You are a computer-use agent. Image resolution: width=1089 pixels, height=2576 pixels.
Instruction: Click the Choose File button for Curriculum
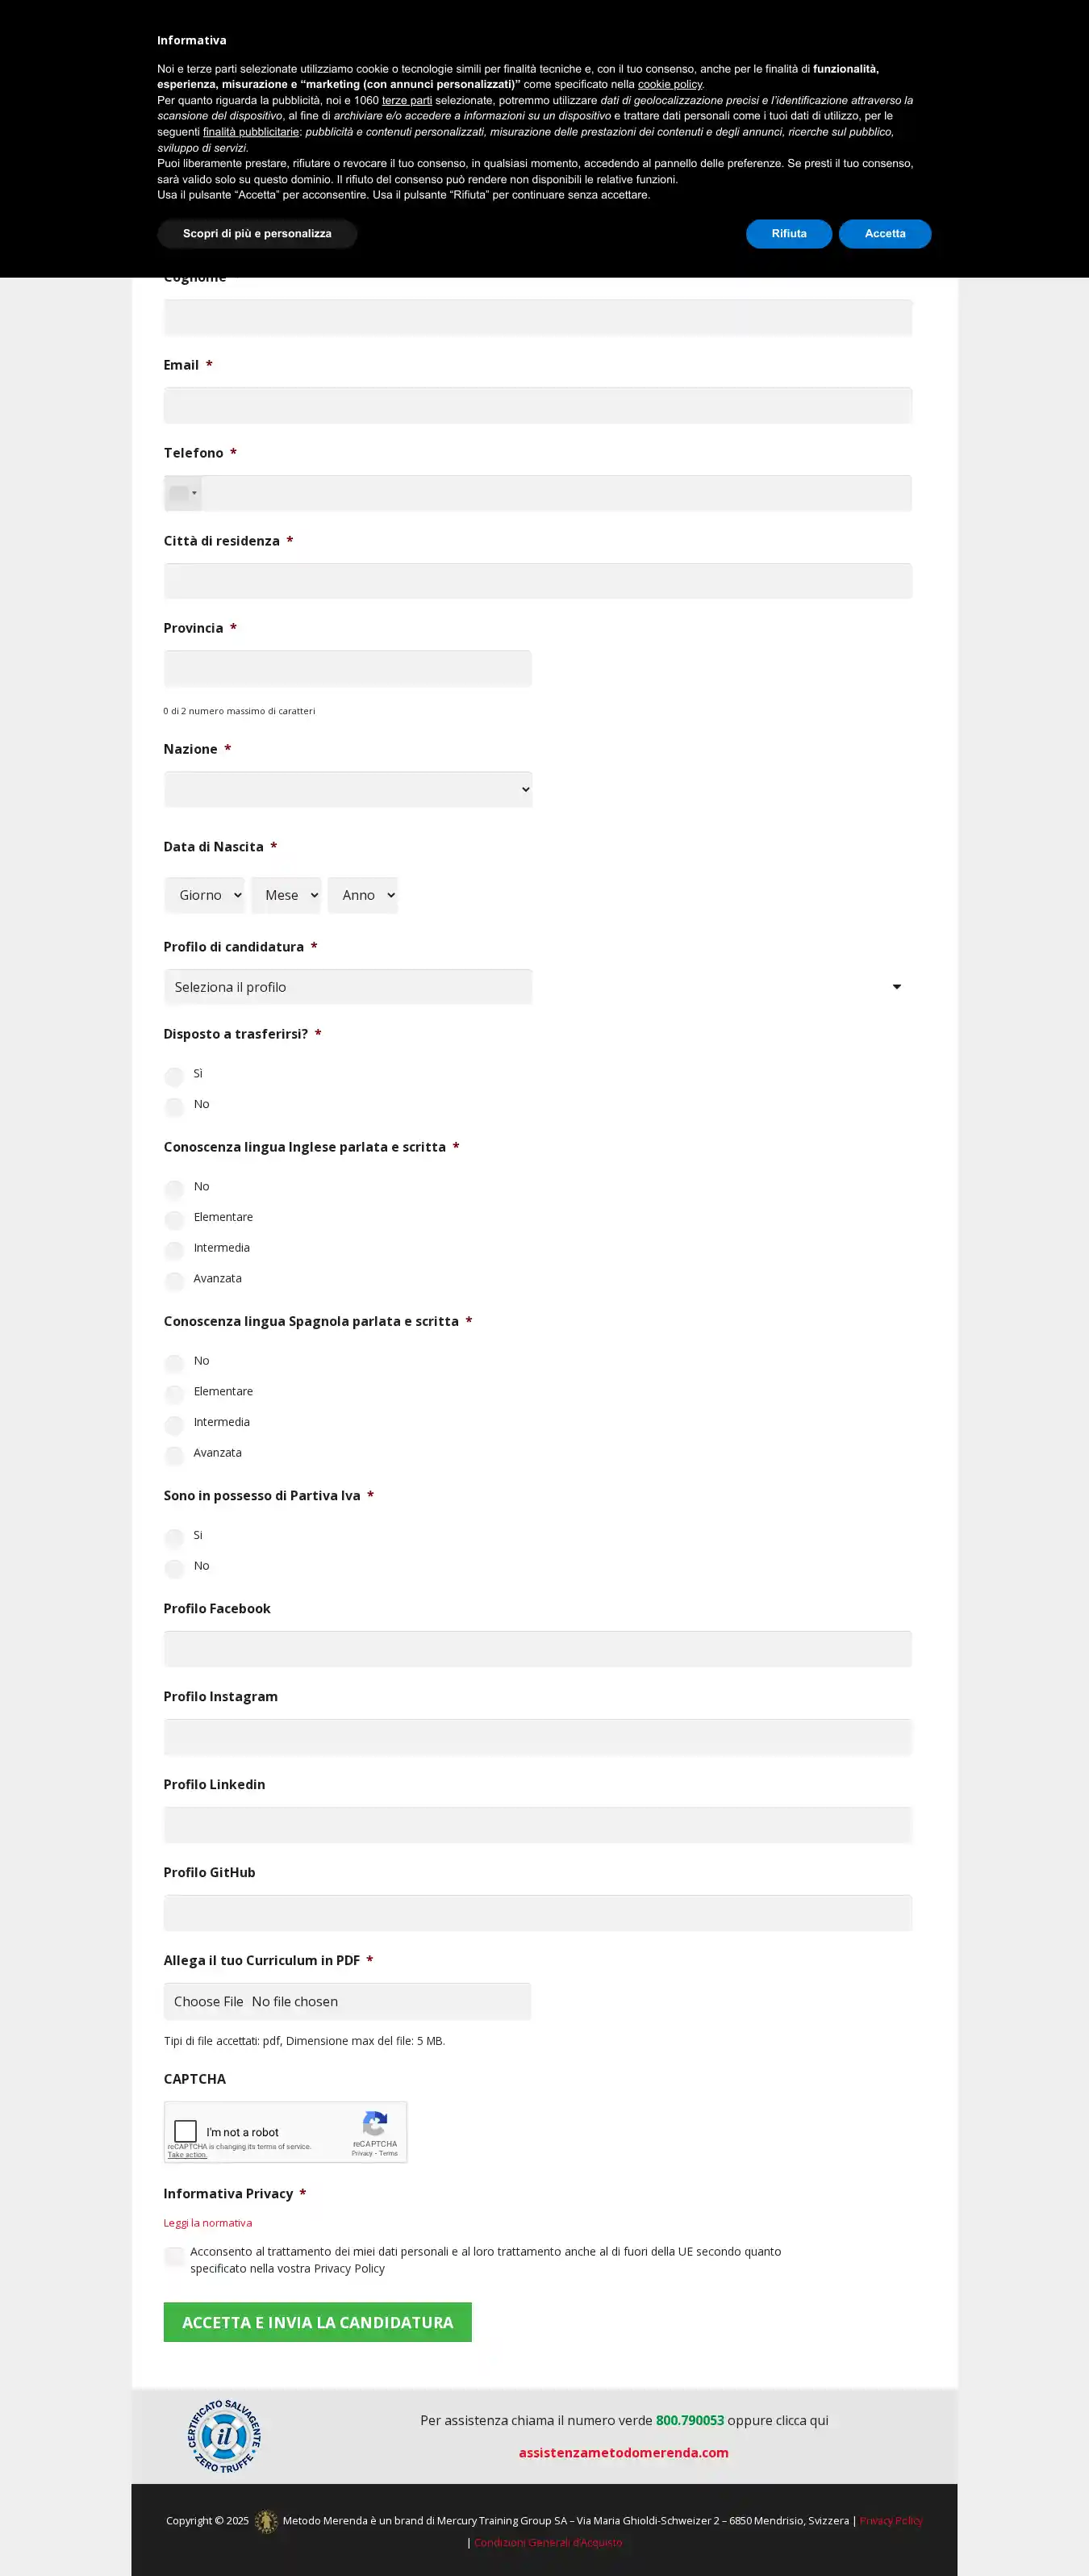[209, 2001]
